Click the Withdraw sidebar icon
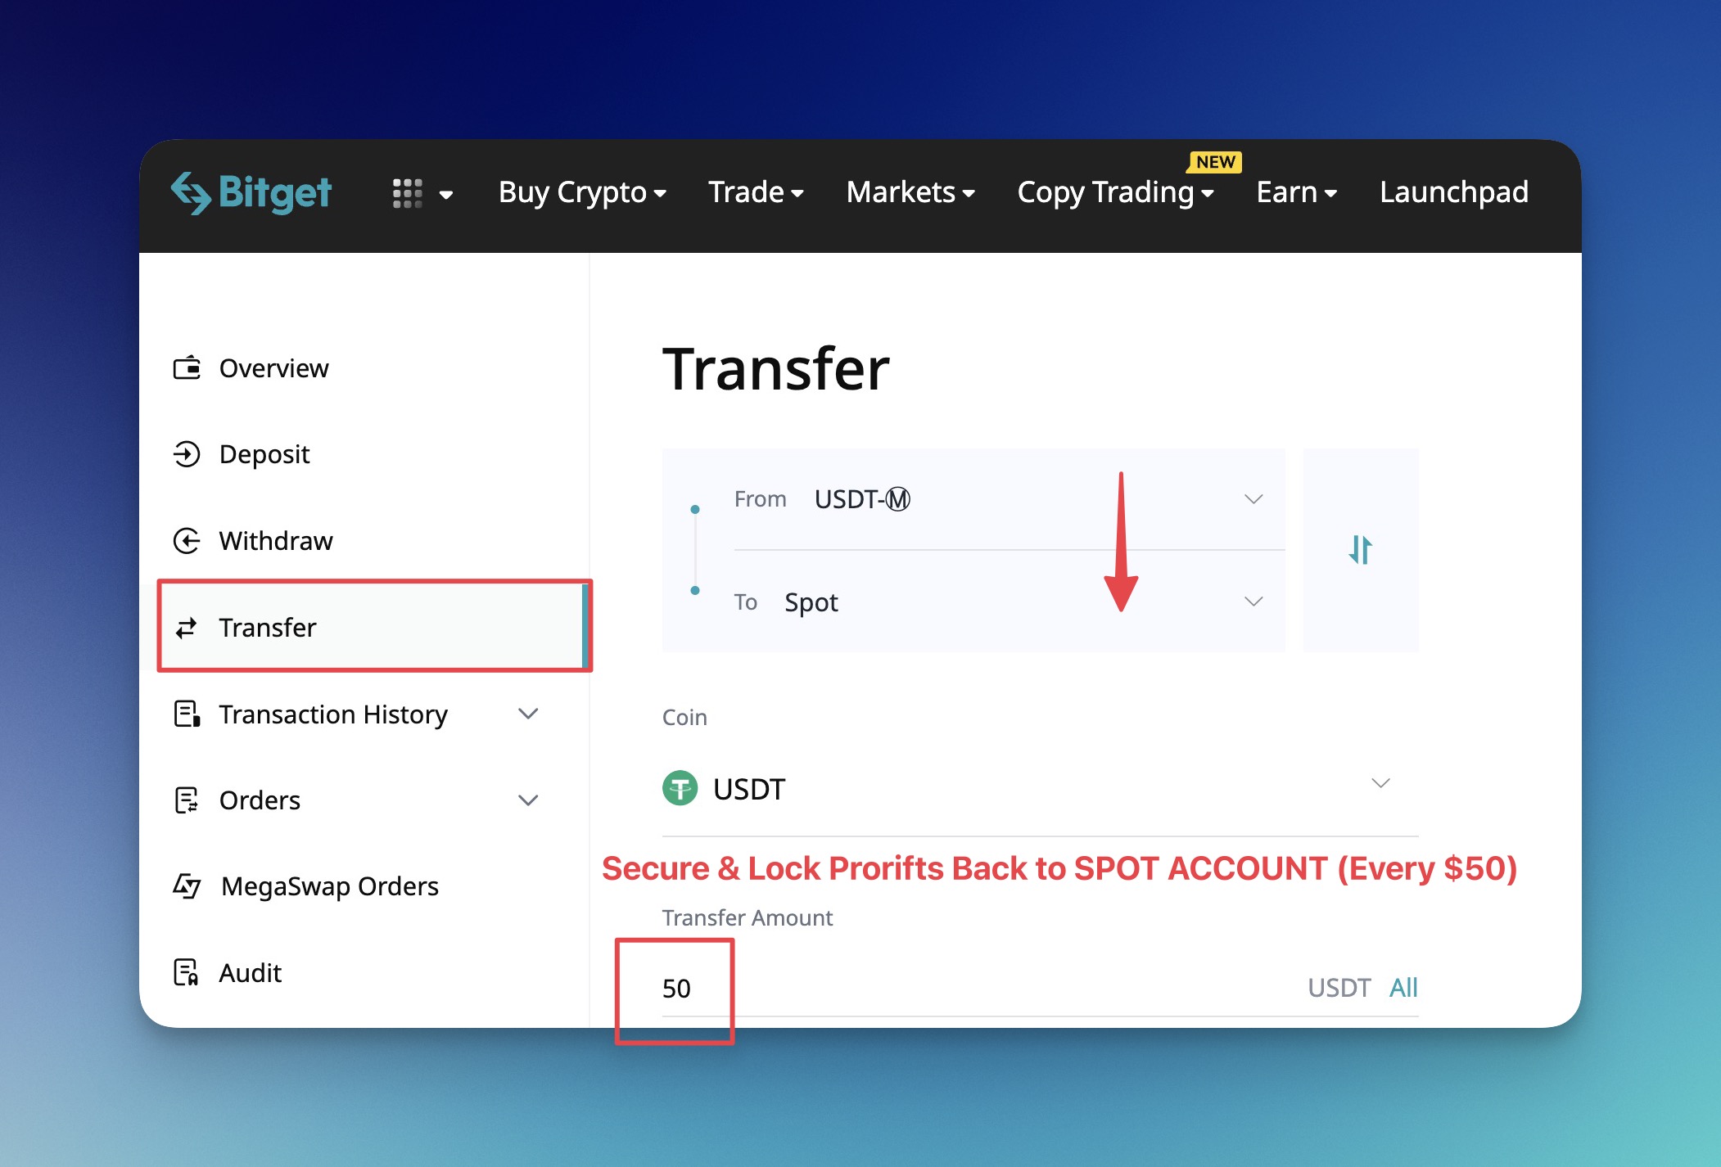The image size is (1721, 1167). (x=187, y=541)
